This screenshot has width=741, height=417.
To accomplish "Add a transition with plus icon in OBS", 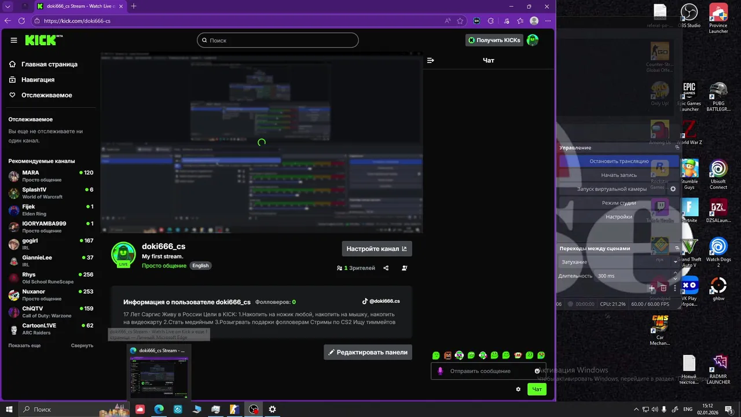I will 652,288.
